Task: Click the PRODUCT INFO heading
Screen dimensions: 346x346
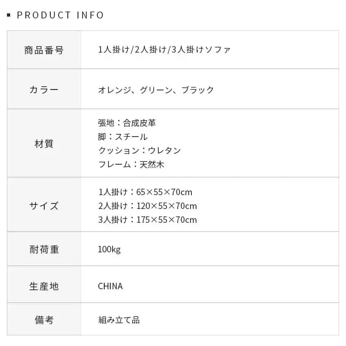Action: (60, 15)
